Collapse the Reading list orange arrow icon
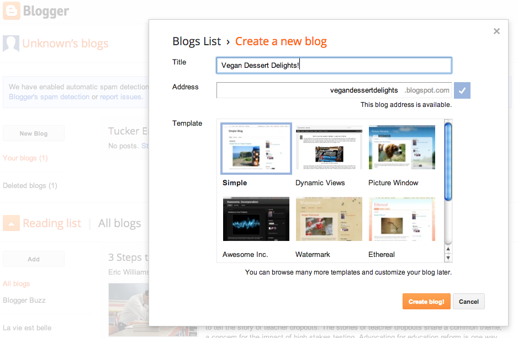 pos(11,223)
